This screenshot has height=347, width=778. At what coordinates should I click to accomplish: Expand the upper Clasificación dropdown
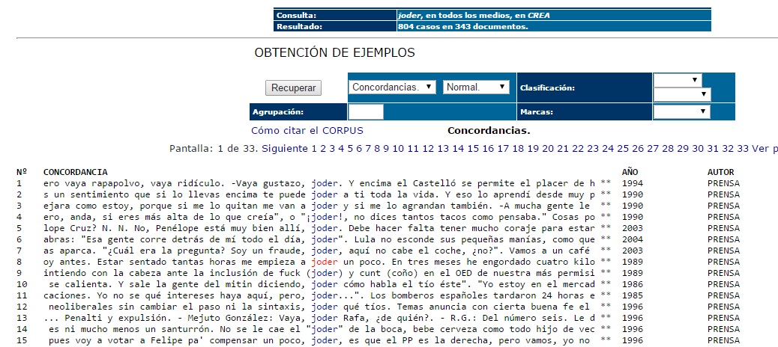(x=678, y=80)
